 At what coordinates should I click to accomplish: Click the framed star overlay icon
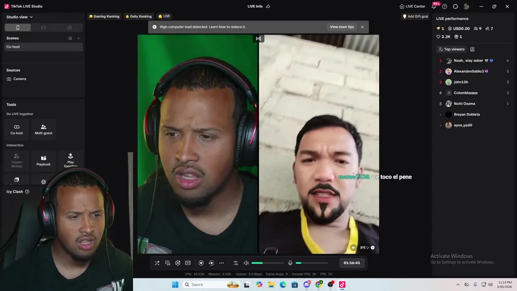coord(188,263)
